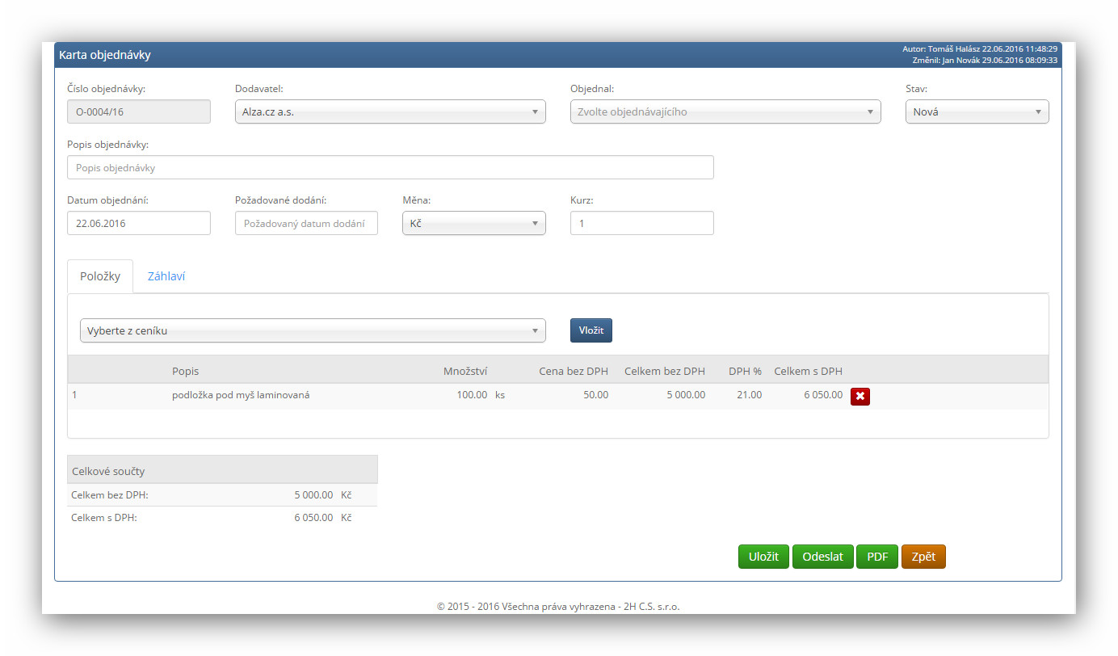This screenshot has width=1118, height=656.
Task: Open the Měna currency dropdown
Action: [473, 223]
